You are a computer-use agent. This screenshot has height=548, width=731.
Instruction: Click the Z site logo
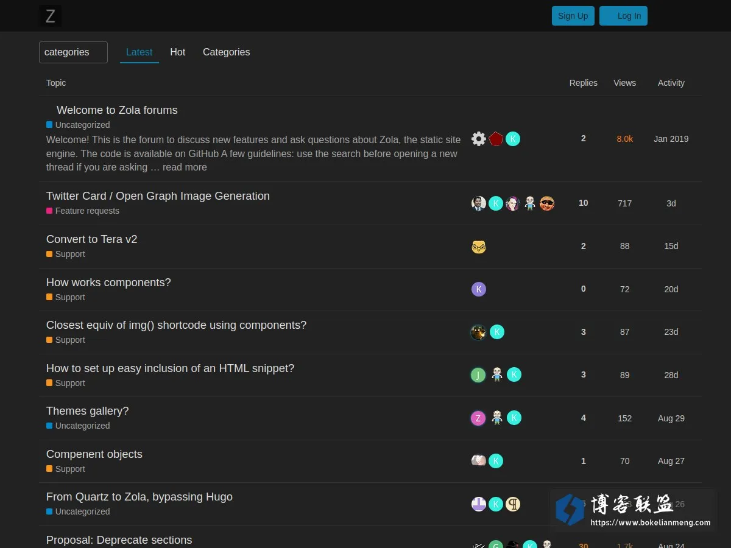(51, 16)
